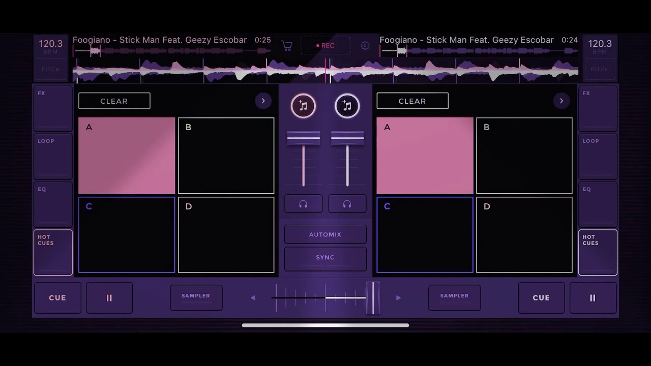The height and width of the screenshot is (366, 651).
Task: Open the left deck EQ tab
Action: click(53, 204)
